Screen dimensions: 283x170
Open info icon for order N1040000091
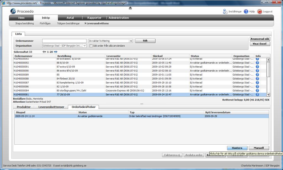[257, 67]
